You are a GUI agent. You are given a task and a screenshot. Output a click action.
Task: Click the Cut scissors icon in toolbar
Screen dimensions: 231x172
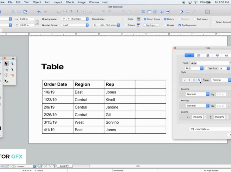13,12
